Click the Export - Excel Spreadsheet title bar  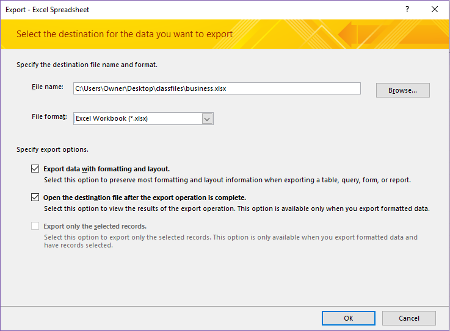coord(183,10)
